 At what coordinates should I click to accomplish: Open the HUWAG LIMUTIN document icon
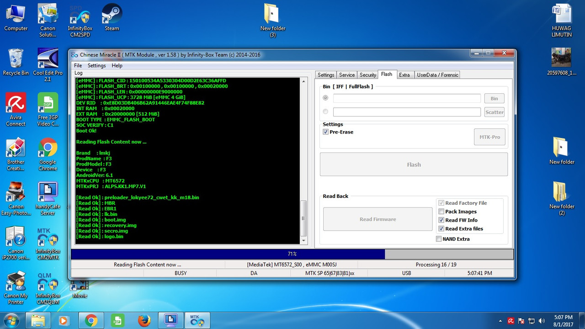point(562,20)
